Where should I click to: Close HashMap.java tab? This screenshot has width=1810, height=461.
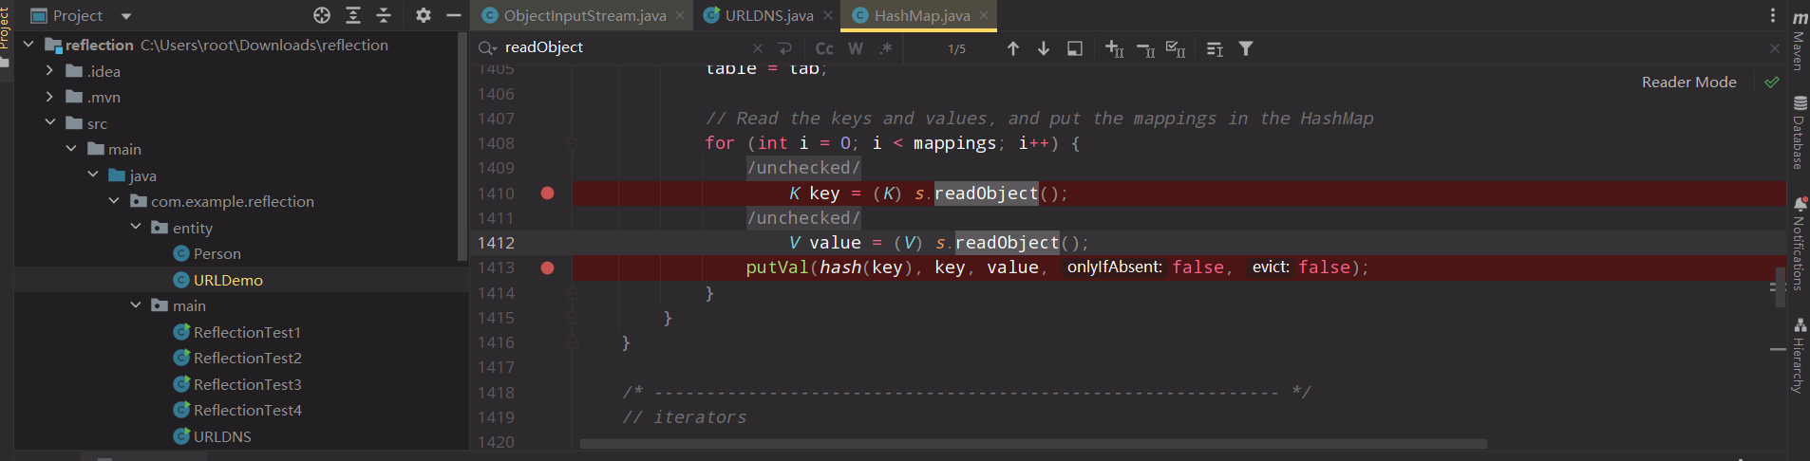[984, 15]
